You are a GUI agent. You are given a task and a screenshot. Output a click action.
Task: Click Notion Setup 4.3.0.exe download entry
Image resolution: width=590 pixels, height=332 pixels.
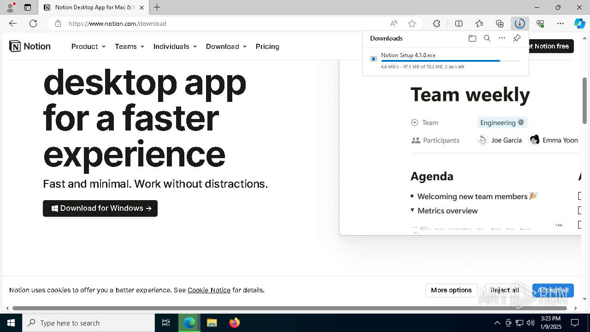pos(445,60)
